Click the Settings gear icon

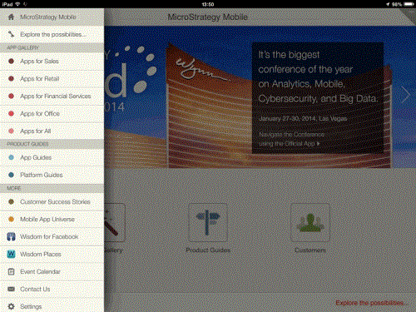click(11, 306)
